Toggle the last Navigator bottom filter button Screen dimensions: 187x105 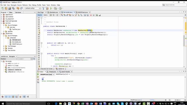click(x=28, y=97)
